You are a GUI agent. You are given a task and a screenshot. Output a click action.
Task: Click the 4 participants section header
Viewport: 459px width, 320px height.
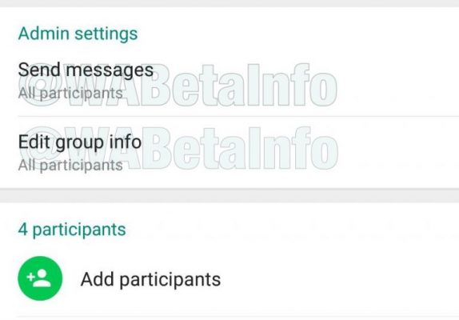click(x=72, y=230)
